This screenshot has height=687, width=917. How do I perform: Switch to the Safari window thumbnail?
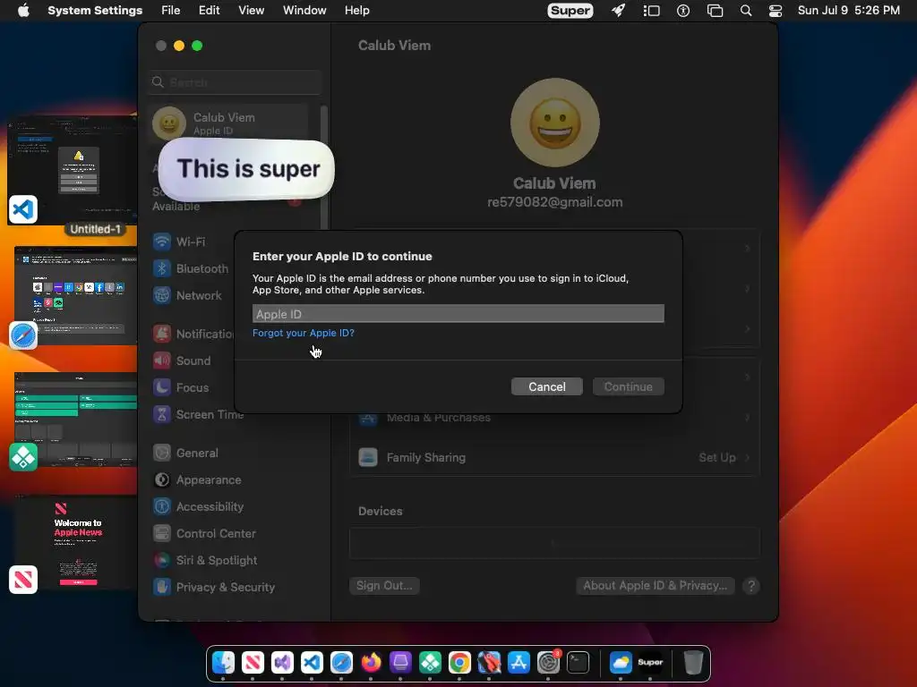[75, 295]
